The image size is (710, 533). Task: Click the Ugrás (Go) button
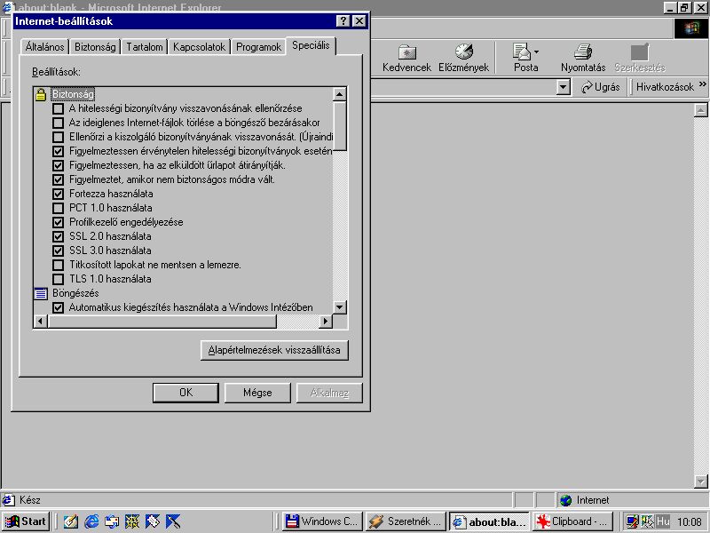coord(601,87)
